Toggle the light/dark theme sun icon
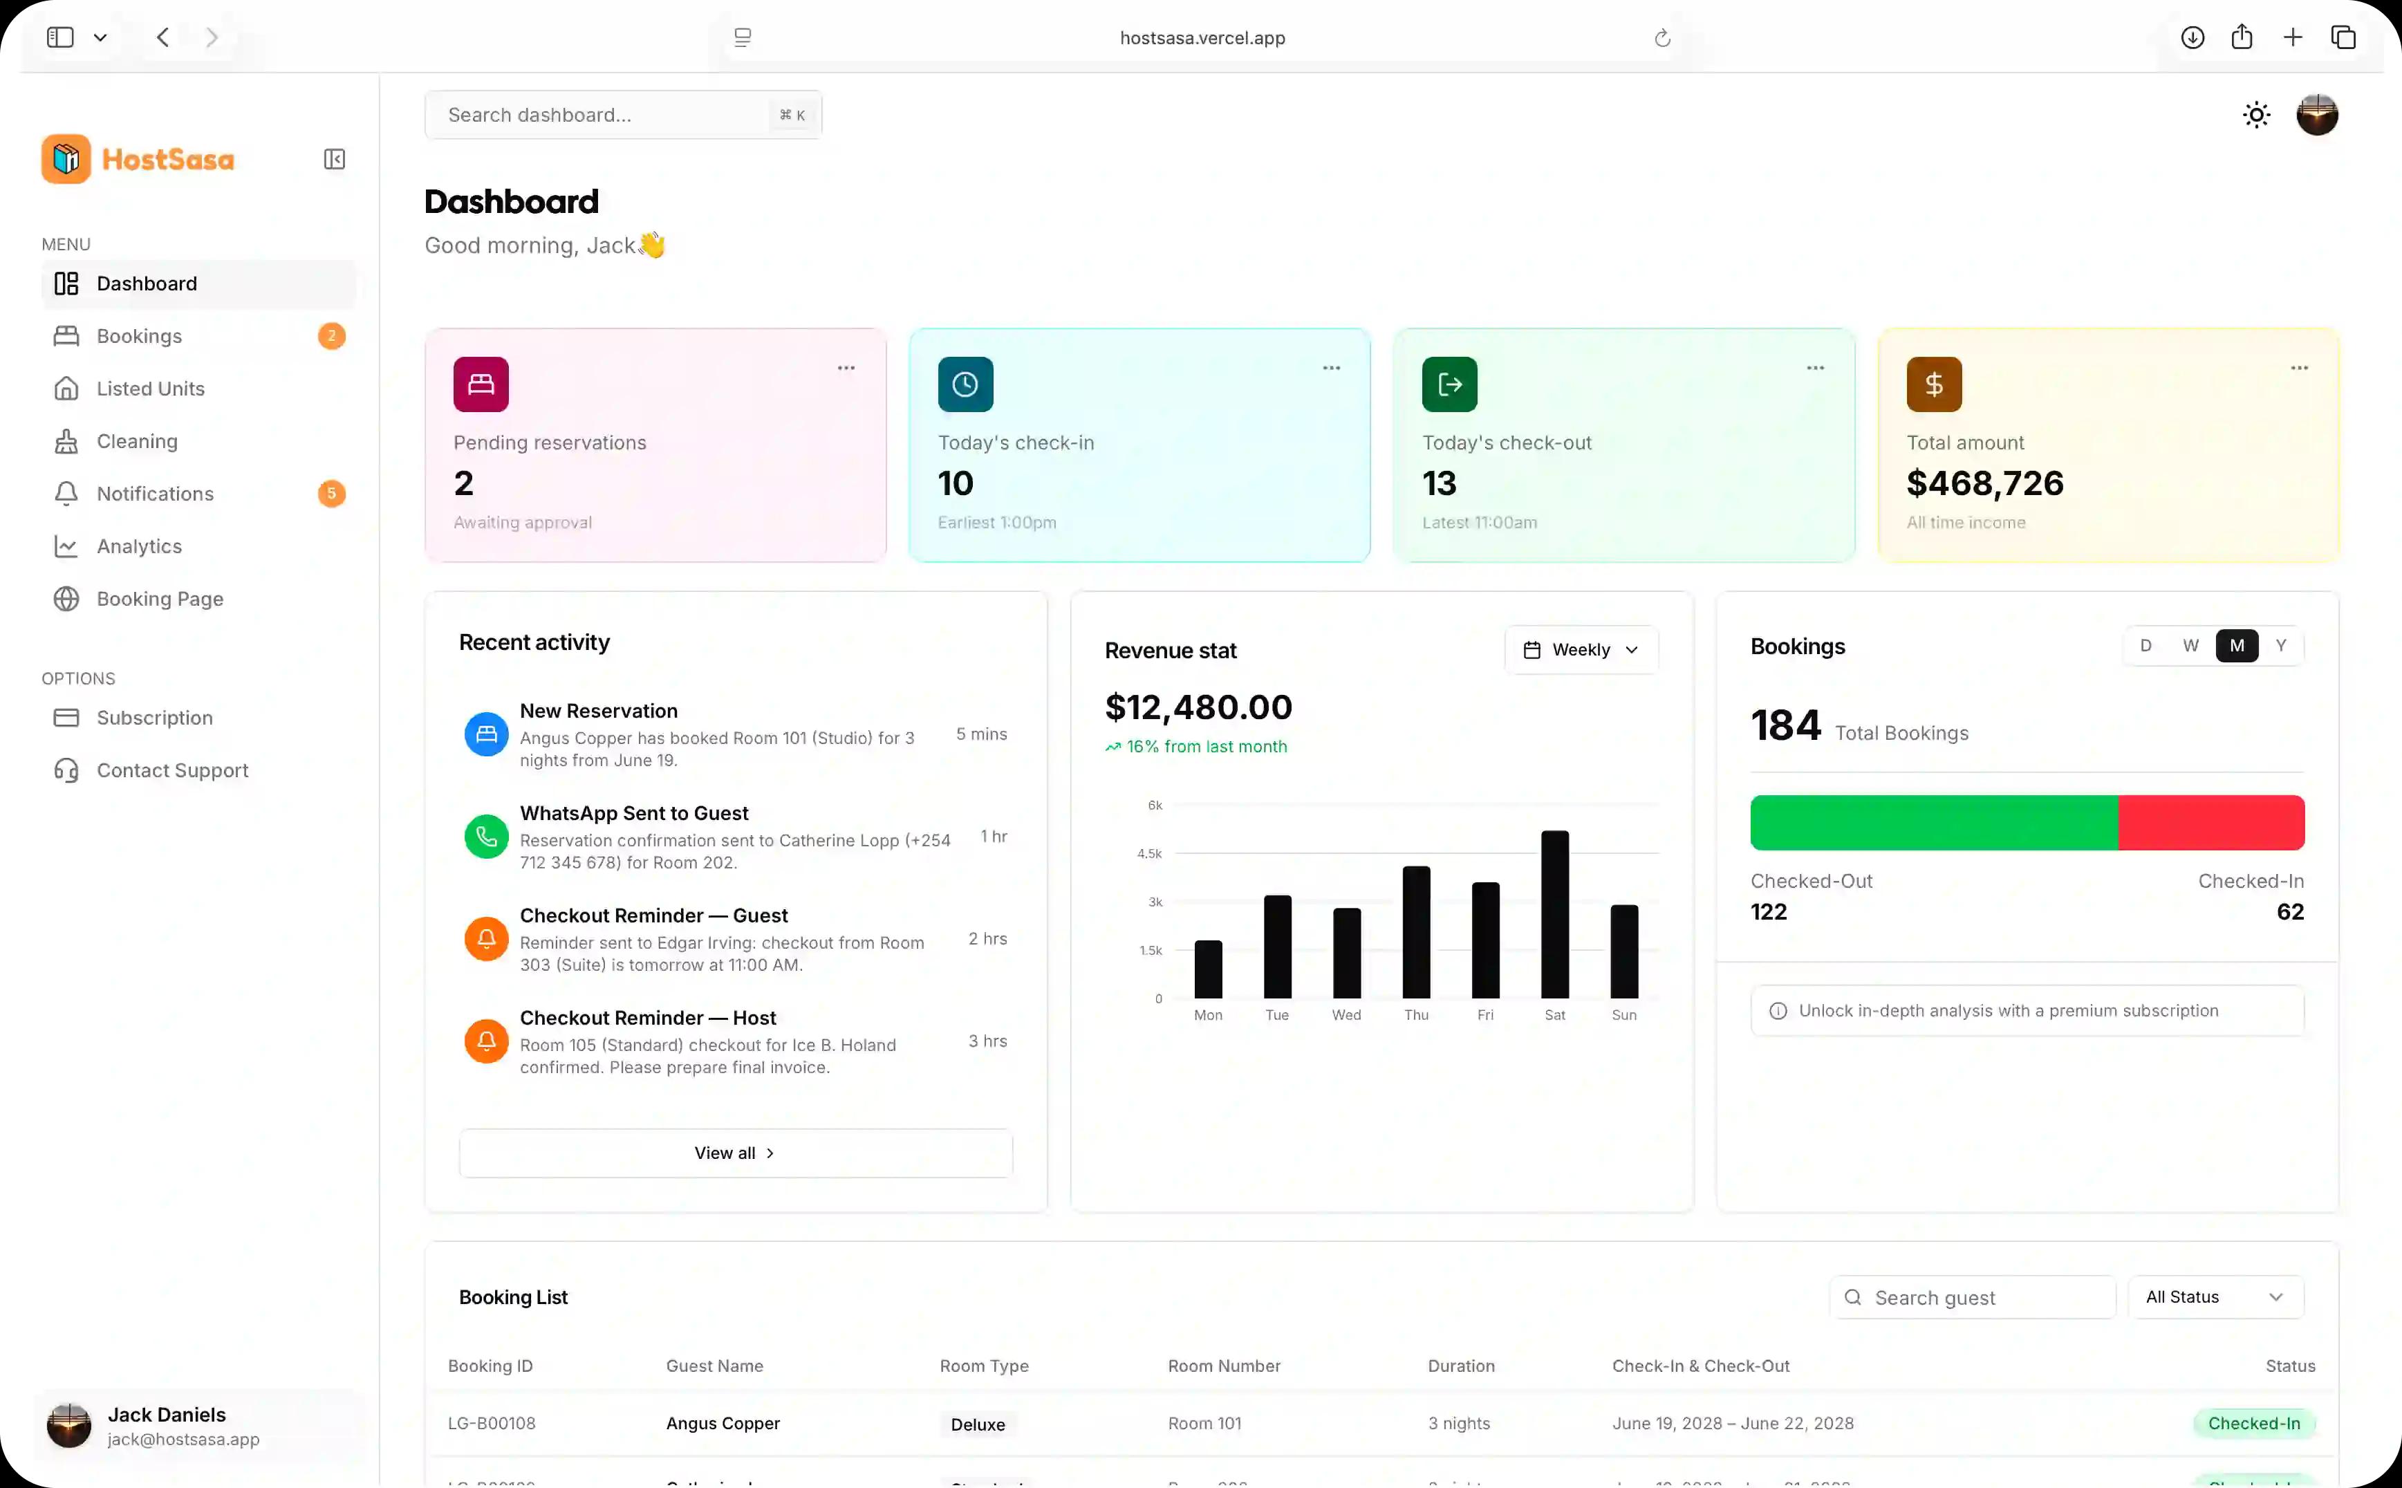The height and width of the screenshot is (1488, 2402). coord(2256,115)
